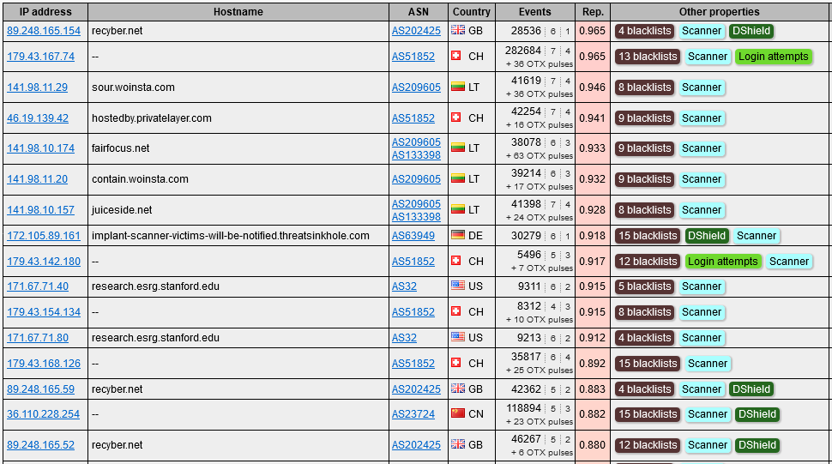The height and width of the screenshot is (464, 832).
Task: Click 12 blacklists tag for 89.248.165.52
Action: click(648, 445)
